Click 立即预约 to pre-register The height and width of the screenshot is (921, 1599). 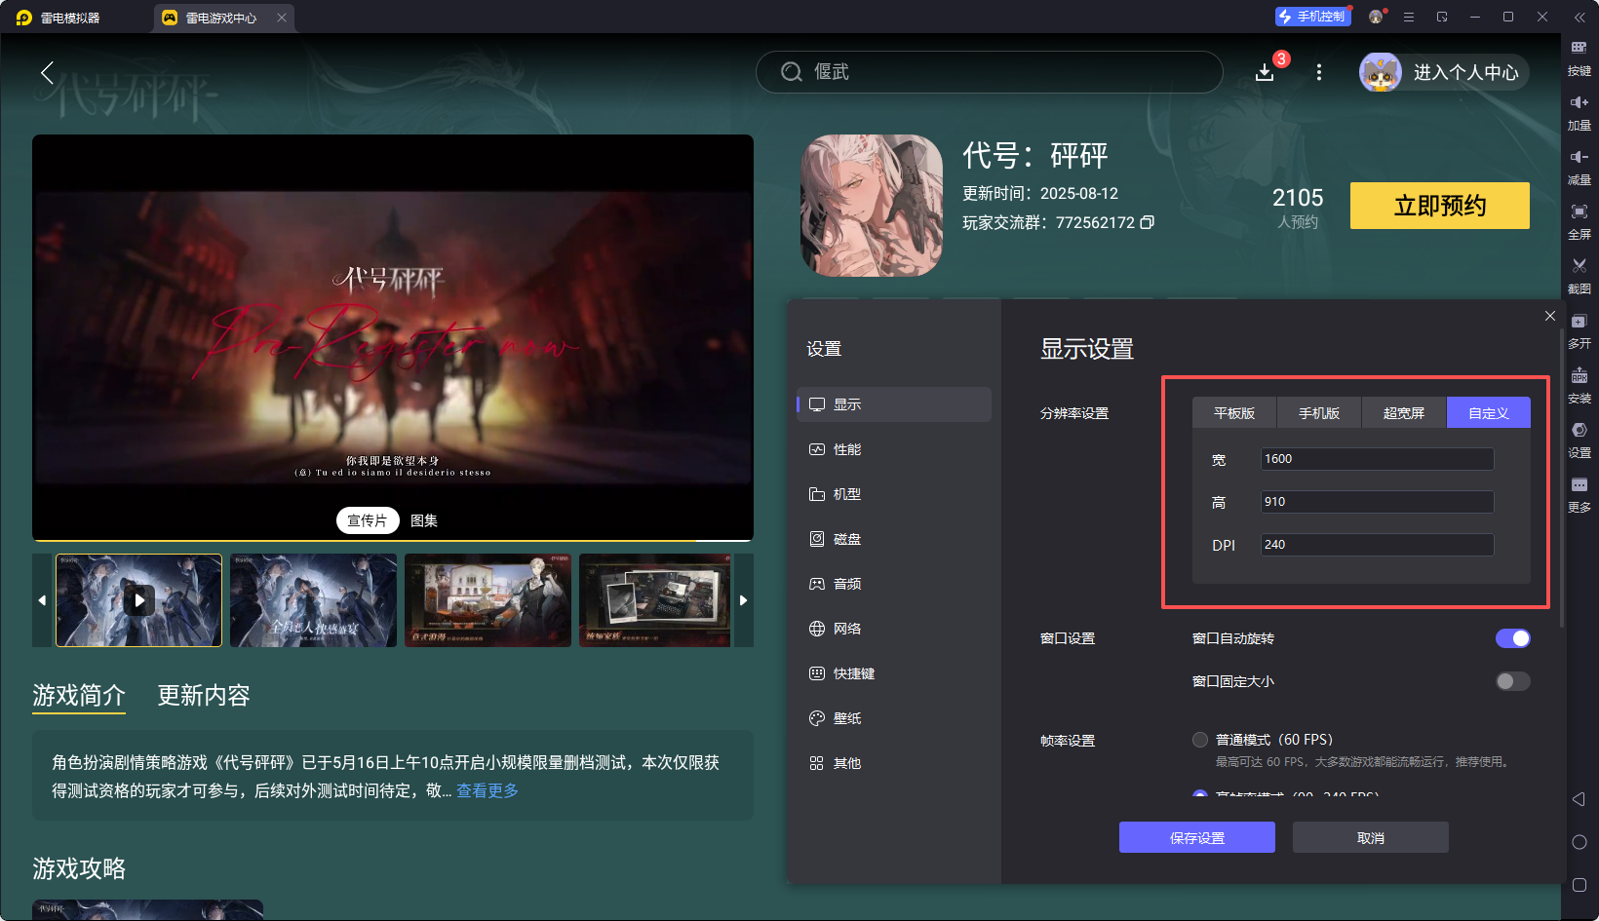click(x=1439, y=206)
